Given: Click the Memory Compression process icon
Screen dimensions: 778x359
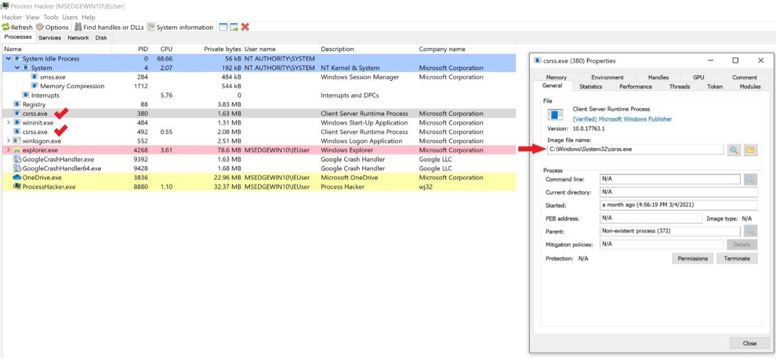Looking at the screenshot, I should coord(35,86).
